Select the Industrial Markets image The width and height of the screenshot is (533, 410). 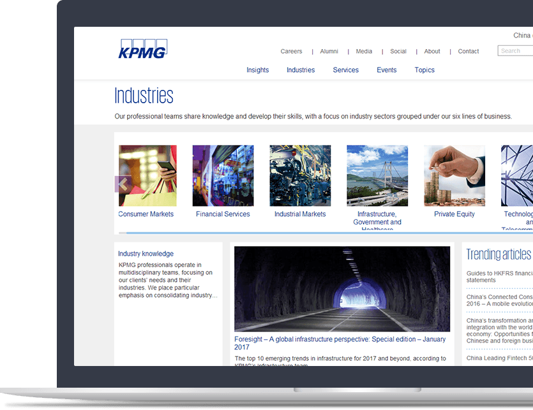pyautogui.click(x=300, y=175)
